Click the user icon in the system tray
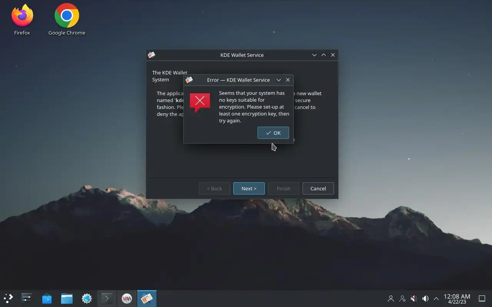Viewport: 492px width, 307px height. 391,299
